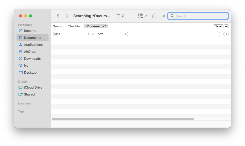Select the Documents search scope

click(96, 26)
